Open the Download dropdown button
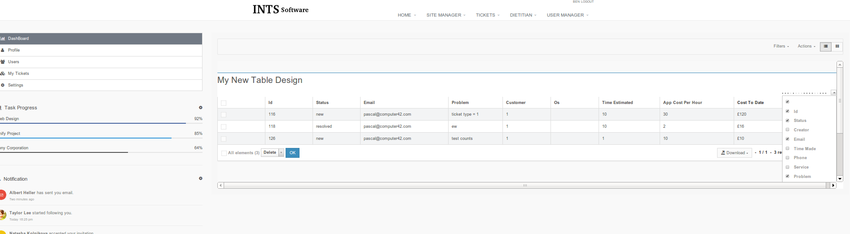The width and height of the screenshot is (850, 234). (x=734, y=153)
